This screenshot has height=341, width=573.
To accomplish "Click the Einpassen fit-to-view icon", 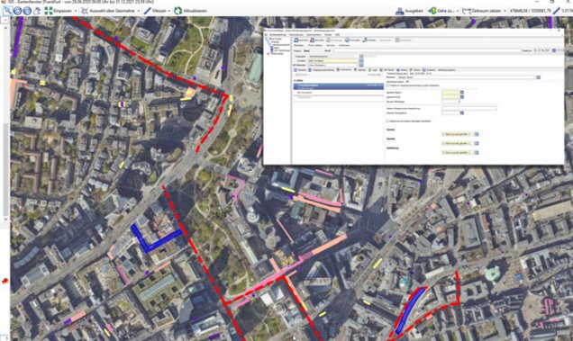I will point(49,11).
